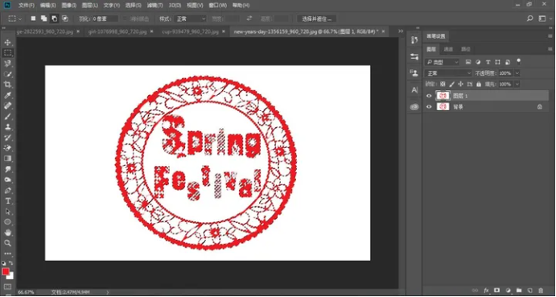This screenshot has height=297, width=556.
Task: Expand the opacity slider arrow
Action: pos(517,73)
